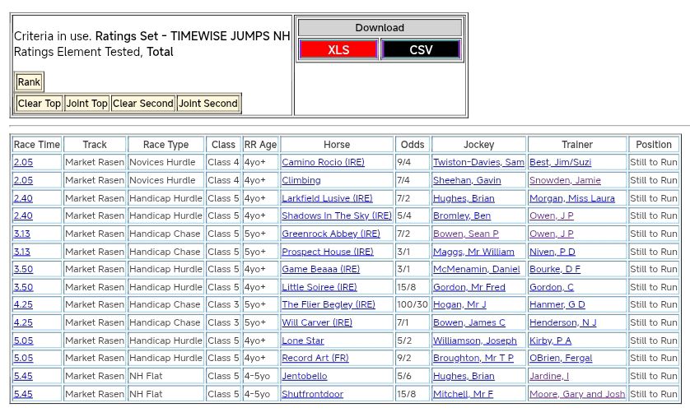View jockey Sheehan, Gavin profile
The height and width of the screenshot is (417, 690).
[x=467, y=181]
